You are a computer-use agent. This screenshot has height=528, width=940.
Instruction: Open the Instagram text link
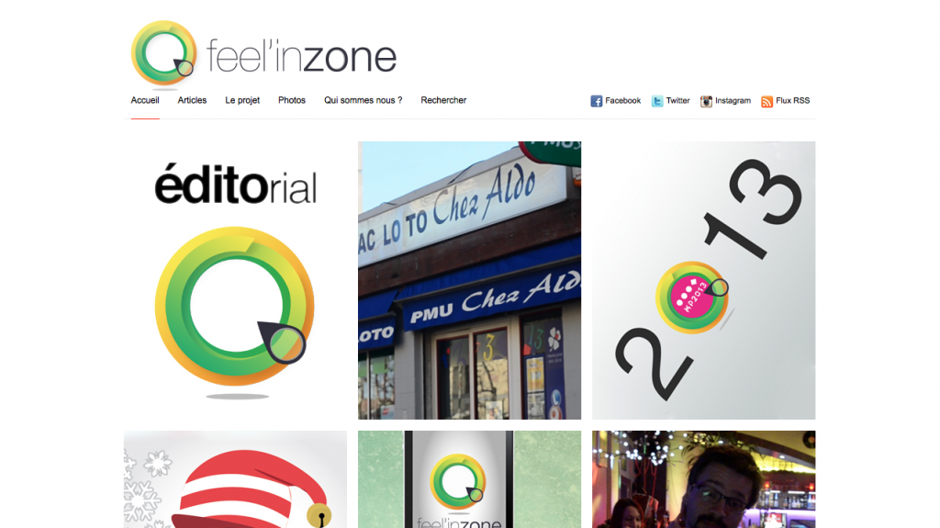[733, 101]
